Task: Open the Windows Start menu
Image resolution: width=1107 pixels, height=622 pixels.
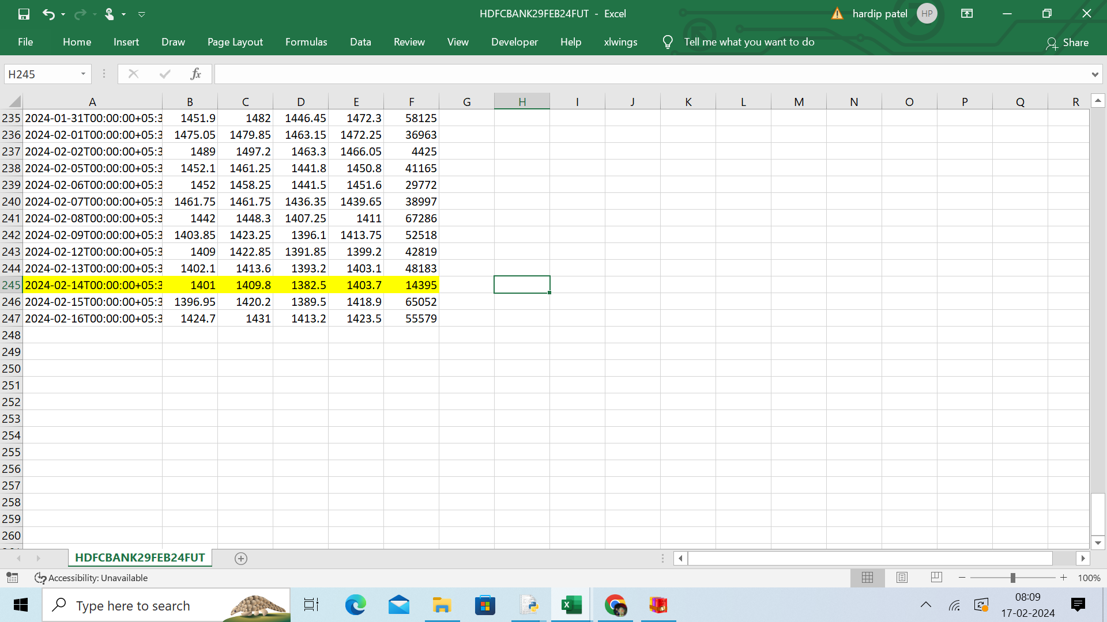Action: (21, 605)
